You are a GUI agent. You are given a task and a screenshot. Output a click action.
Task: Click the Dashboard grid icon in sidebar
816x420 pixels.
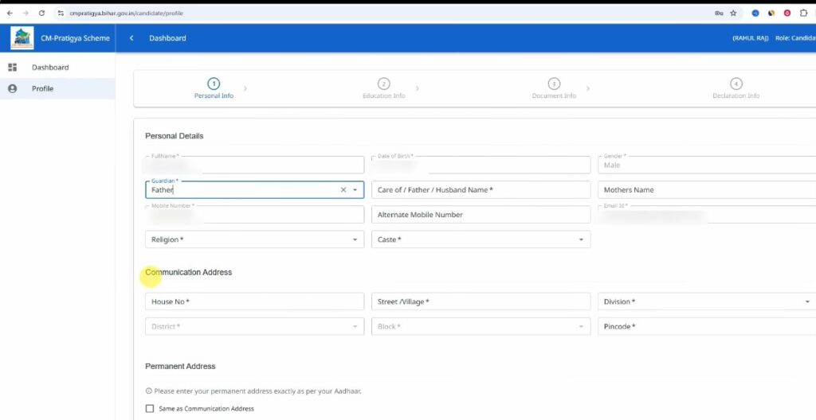pos(12,68)
